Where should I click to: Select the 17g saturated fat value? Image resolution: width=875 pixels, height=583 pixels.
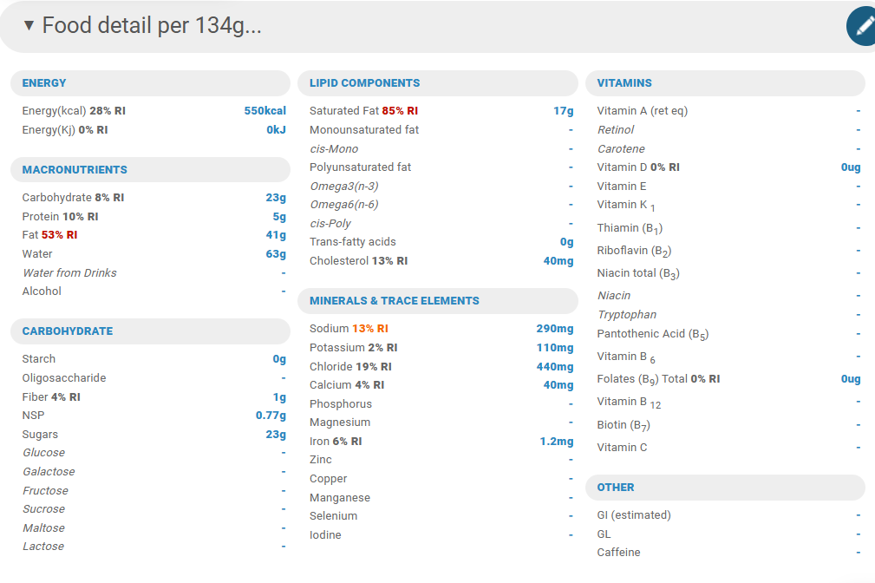[564, 111]
